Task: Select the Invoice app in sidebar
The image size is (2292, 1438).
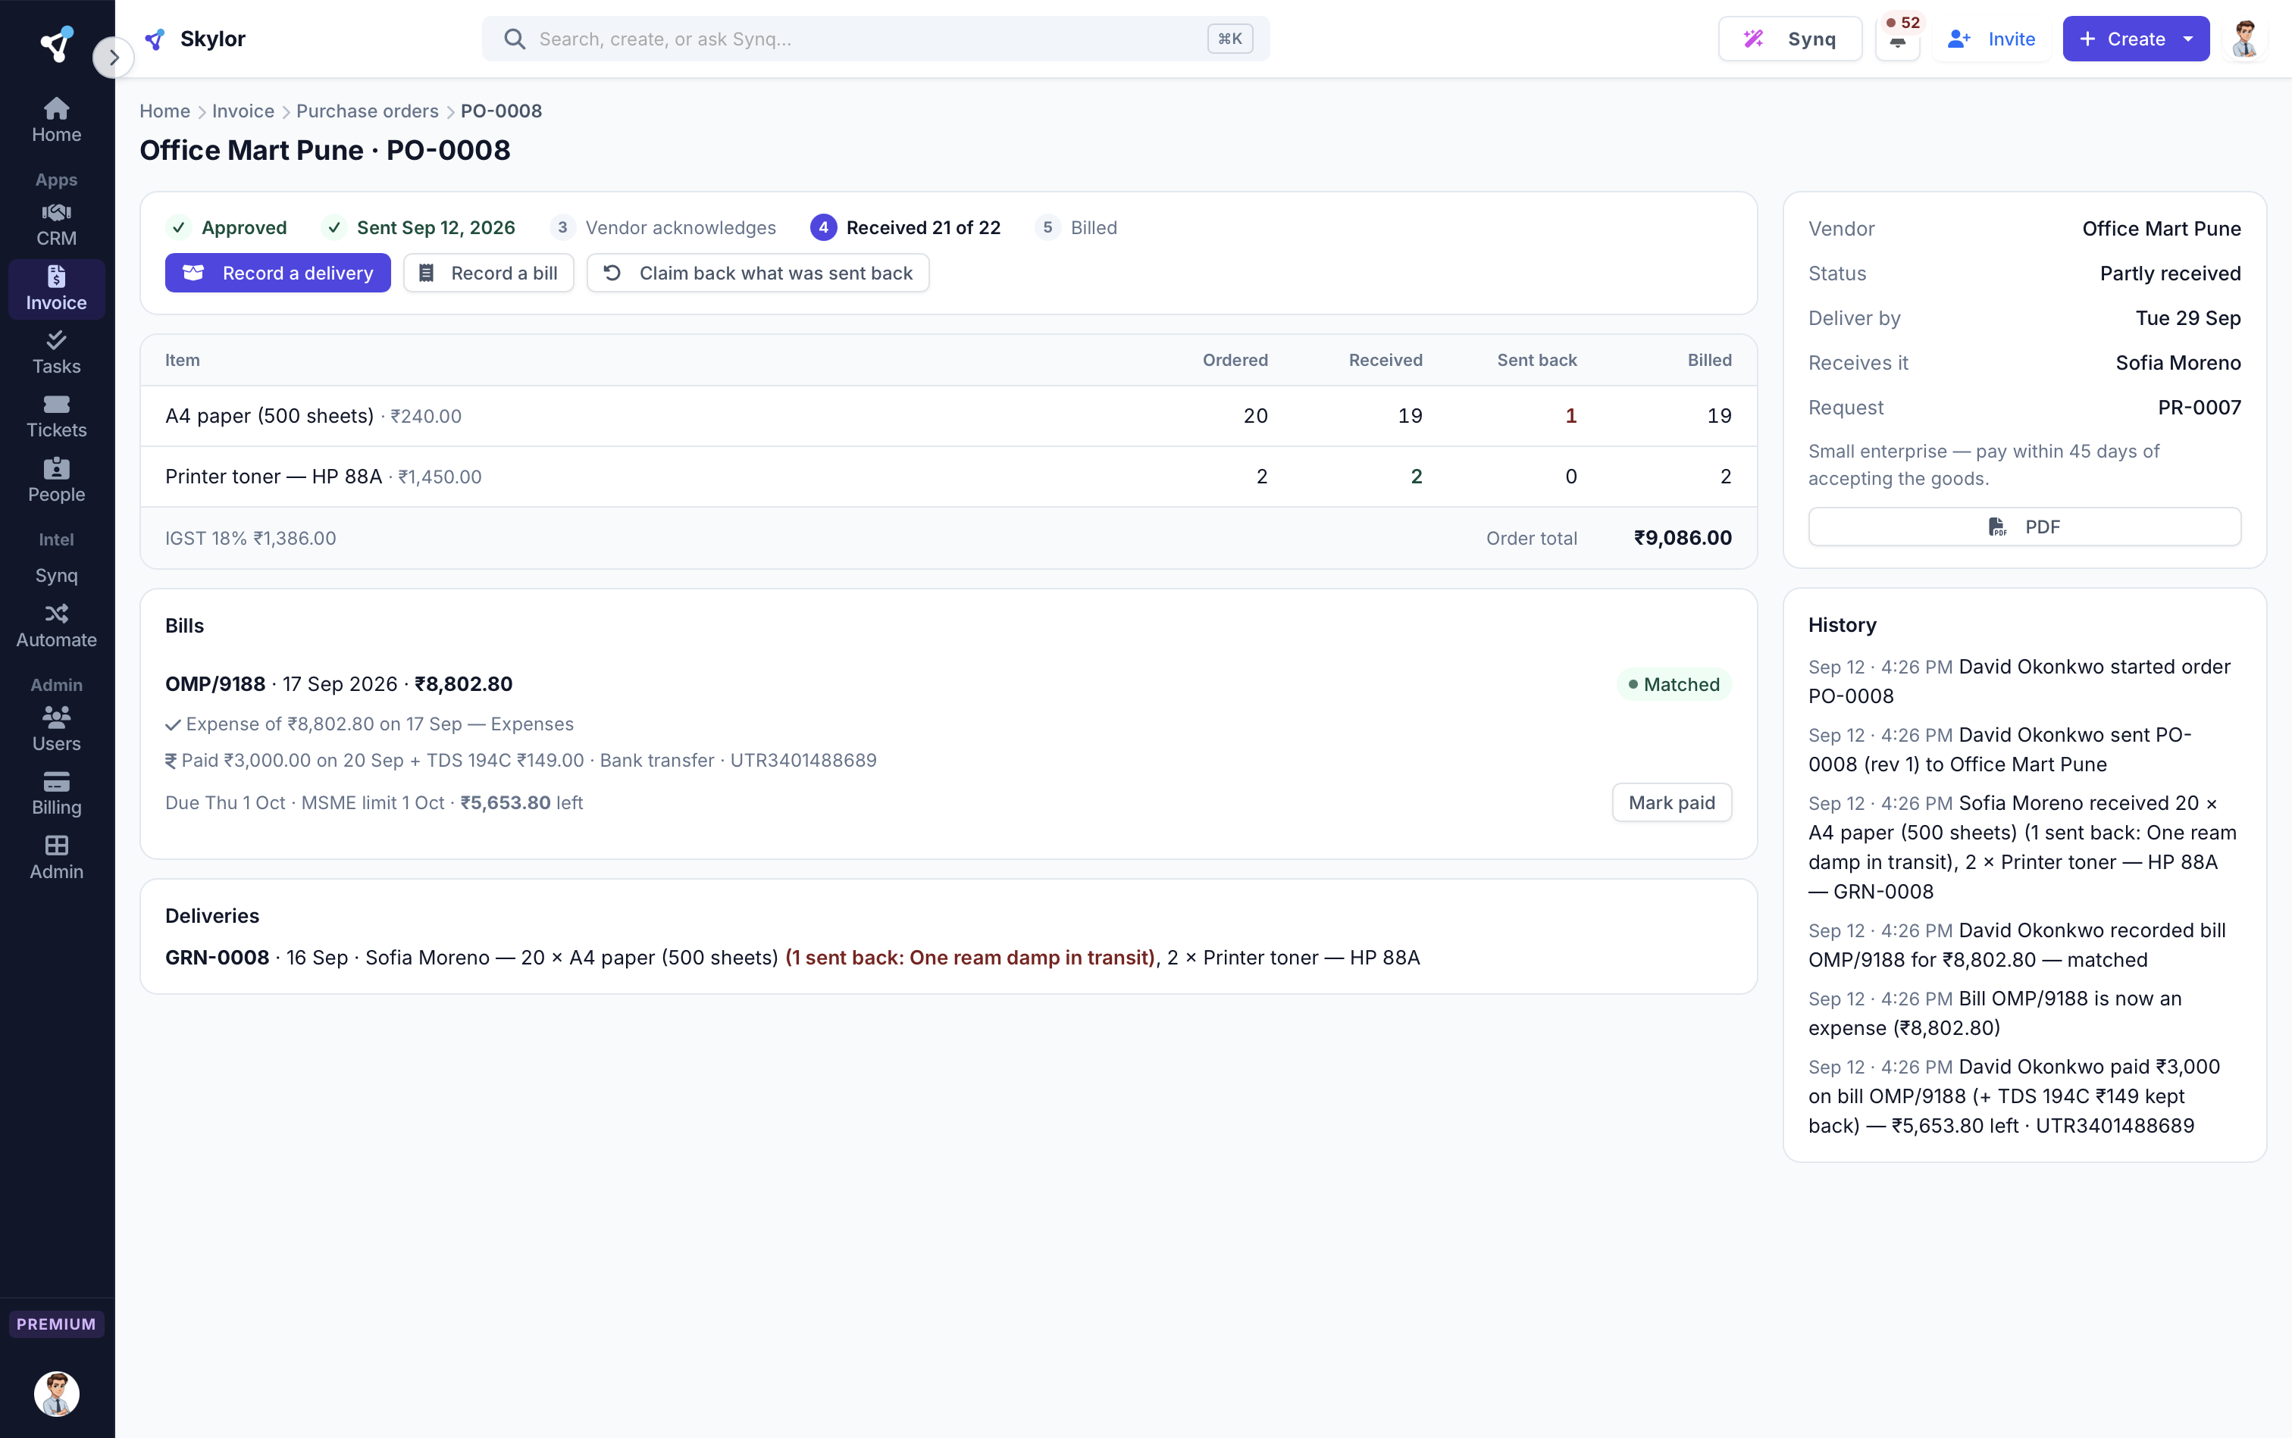Action: (56, 289)
